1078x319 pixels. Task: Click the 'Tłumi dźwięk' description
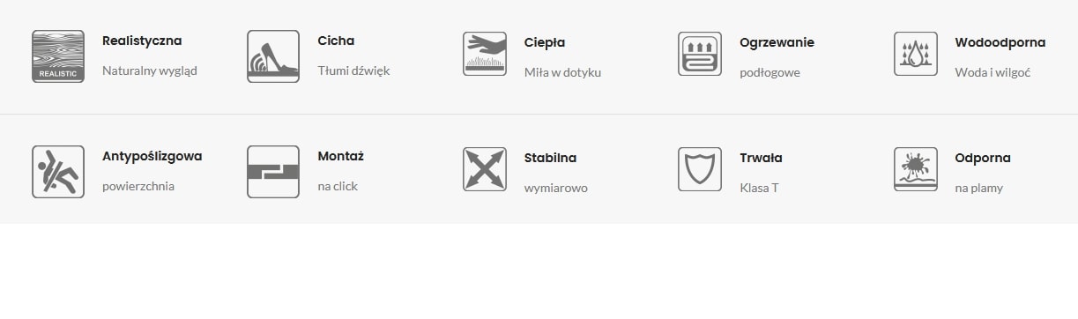(x=354, y=70)
